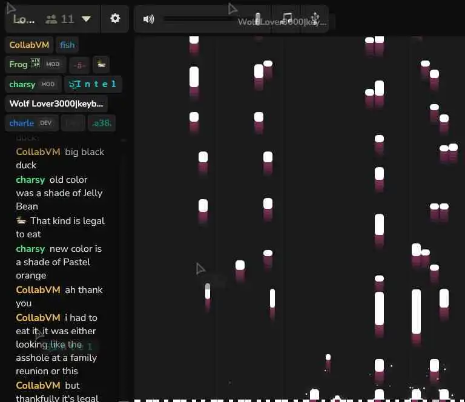The width and height of the screenshot is (465, 402).
Task: Expand the room list dropdown arrow
Action: 87,19
